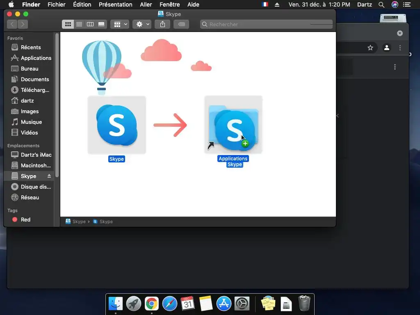This screenshot has width=420, height=315.
Task: Click the eject icon in the menu bar
Action: pyautogui.click(x=277, y=5)
